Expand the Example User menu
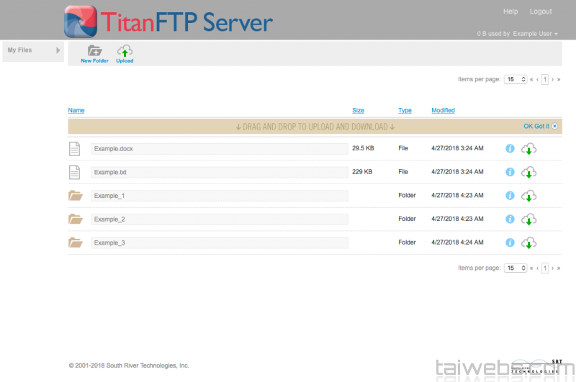Image resolution: width=576 pixels, height=382 pixels. (x=535, y=34)
